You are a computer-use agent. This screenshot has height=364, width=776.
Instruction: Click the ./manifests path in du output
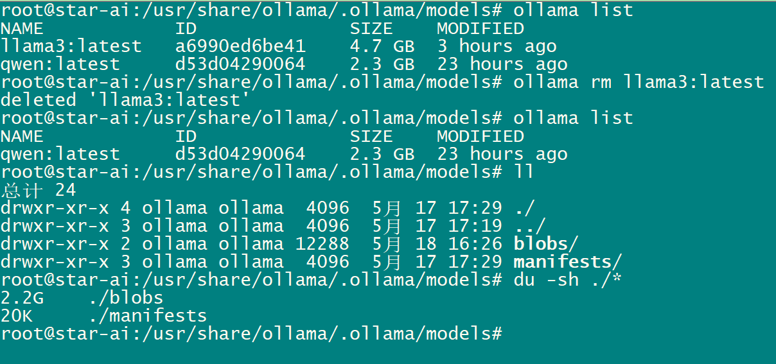pos(147,316)
